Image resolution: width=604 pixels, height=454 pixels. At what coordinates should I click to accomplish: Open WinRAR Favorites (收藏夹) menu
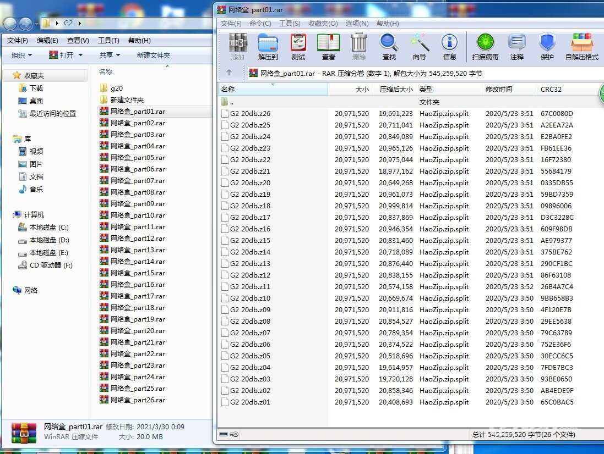(x=323, y=24)
